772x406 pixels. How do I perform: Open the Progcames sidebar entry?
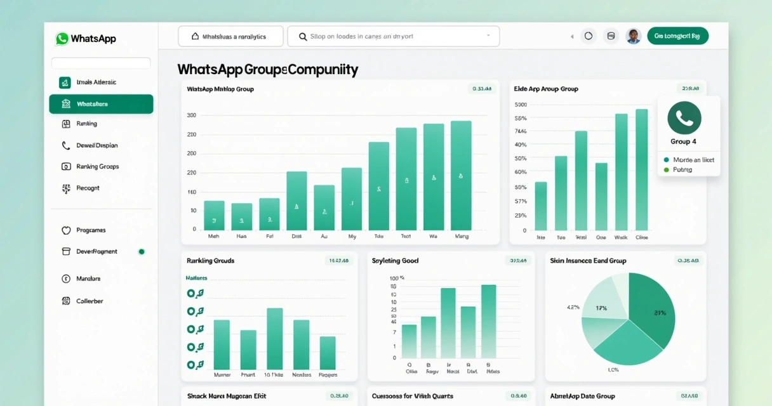(91, 230)
